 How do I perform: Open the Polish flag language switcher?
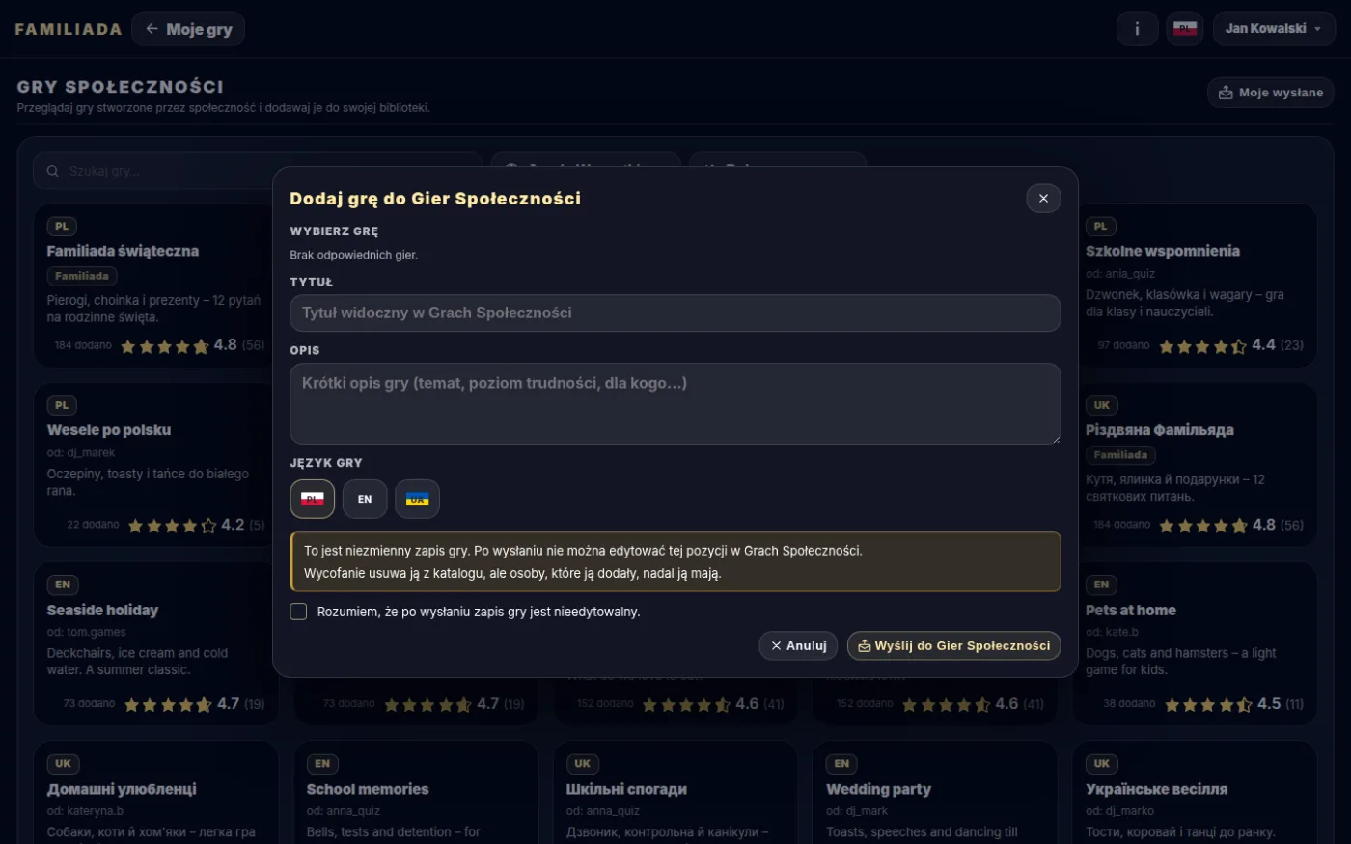click(1185, 29)
